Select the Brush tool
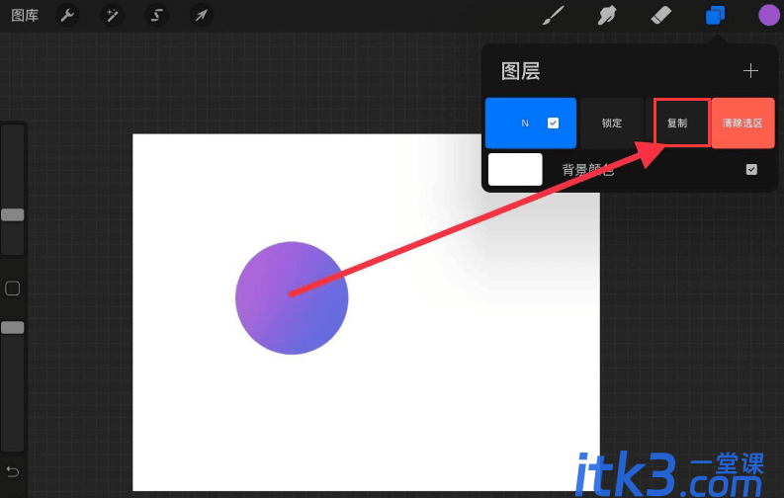This screenshot has height=498, width=784. click(554, 16)
